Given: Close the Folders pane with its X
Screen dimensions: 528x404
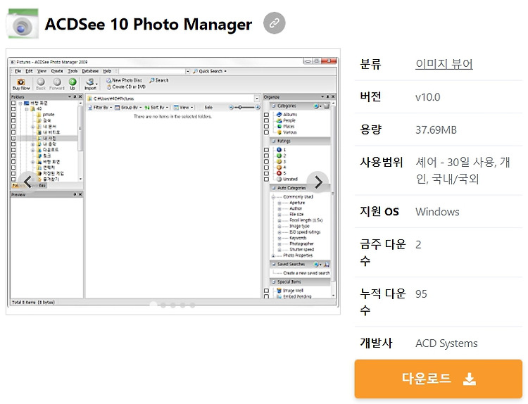Looking at the screenshot, I should point(80,97).
